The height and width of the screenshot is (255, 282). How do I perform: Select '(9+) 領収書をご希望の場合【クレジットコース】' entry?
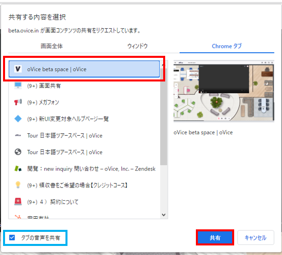click(84, 185)
